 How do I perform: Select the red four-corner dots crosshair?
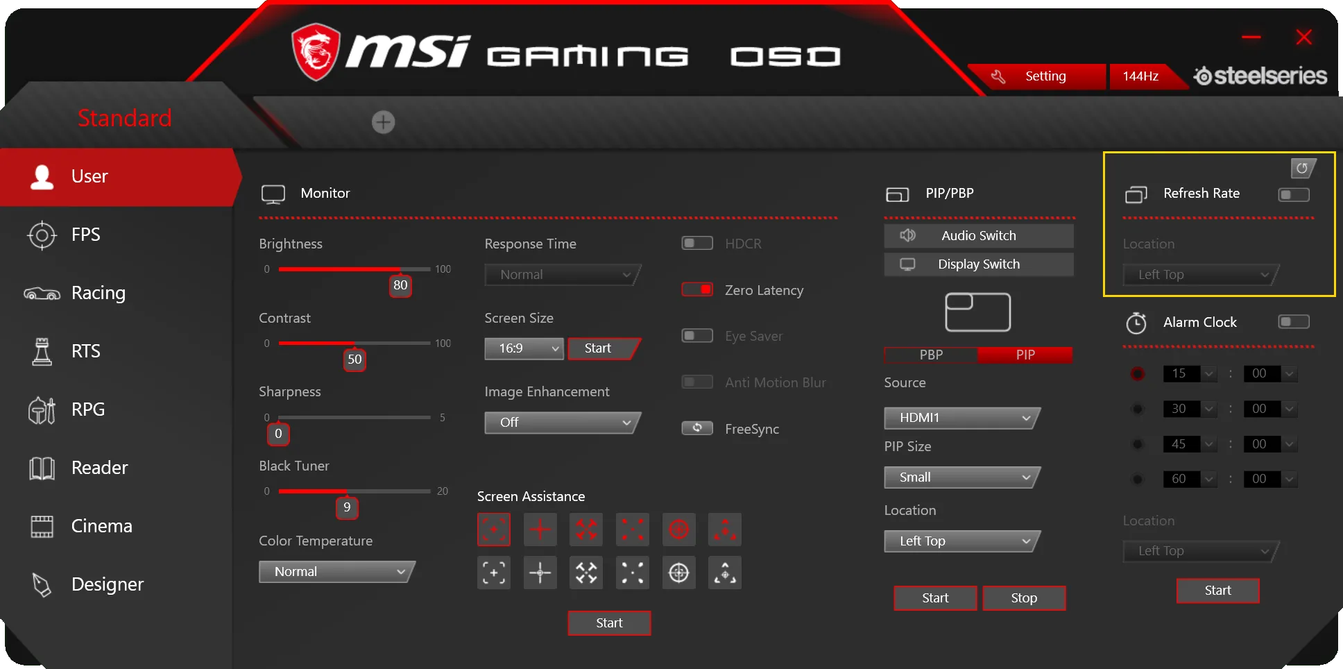[x=633, y=530]
